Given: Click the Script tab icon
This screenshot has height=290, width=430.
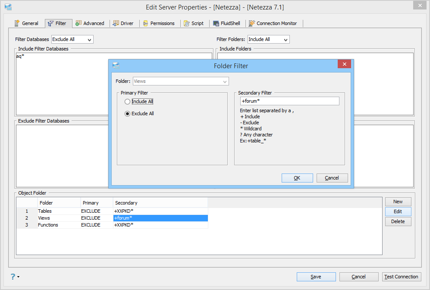Looking at the screenshot, I should (x=187, y=23).
